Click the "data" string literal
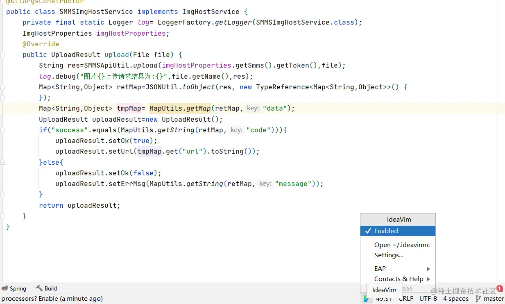The image size is (505, 304). click(x=274, y=108)
